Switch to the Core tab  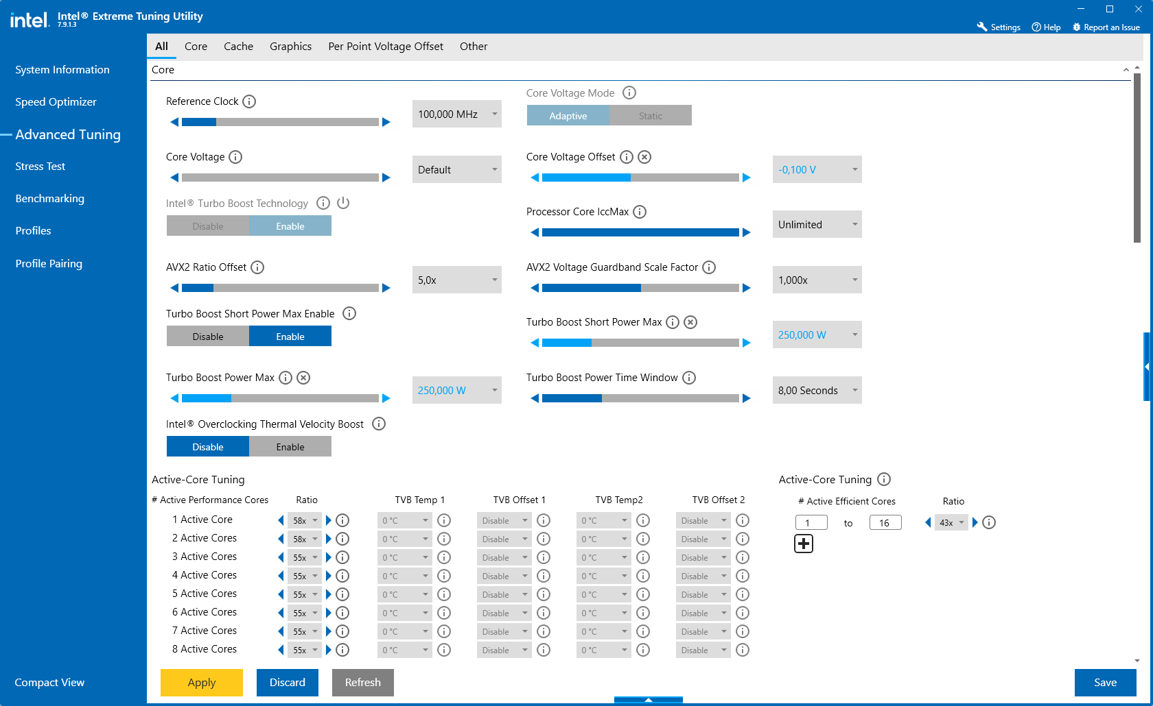click(196, 46)
